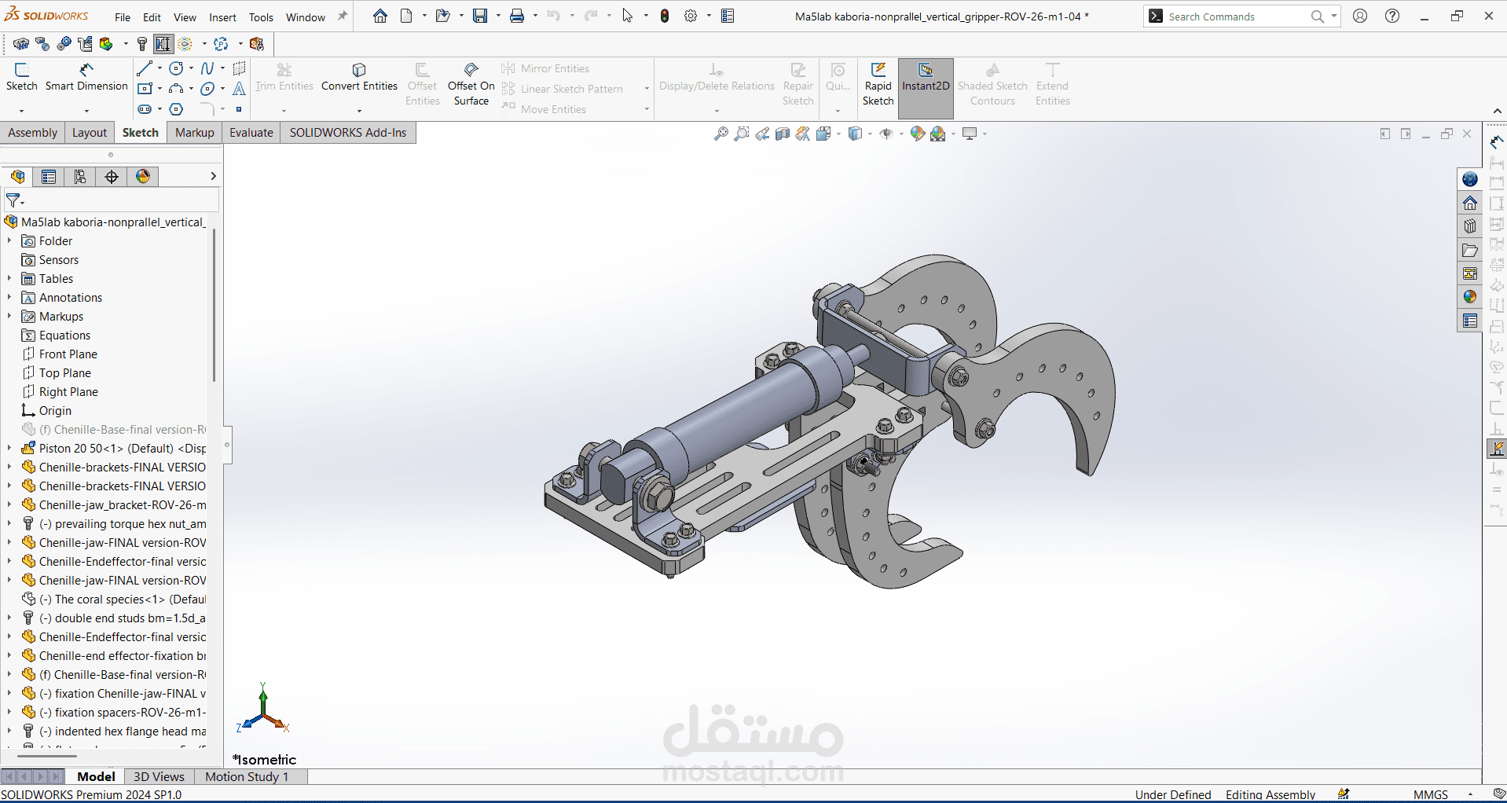Select The coral species<1> component
1507x803 pixels.
[x=114, y=599]
